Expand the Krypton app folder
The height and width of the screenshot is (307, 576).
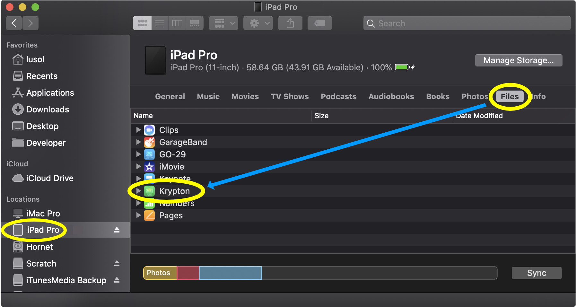pyautogui.click(x=138, y=191)
